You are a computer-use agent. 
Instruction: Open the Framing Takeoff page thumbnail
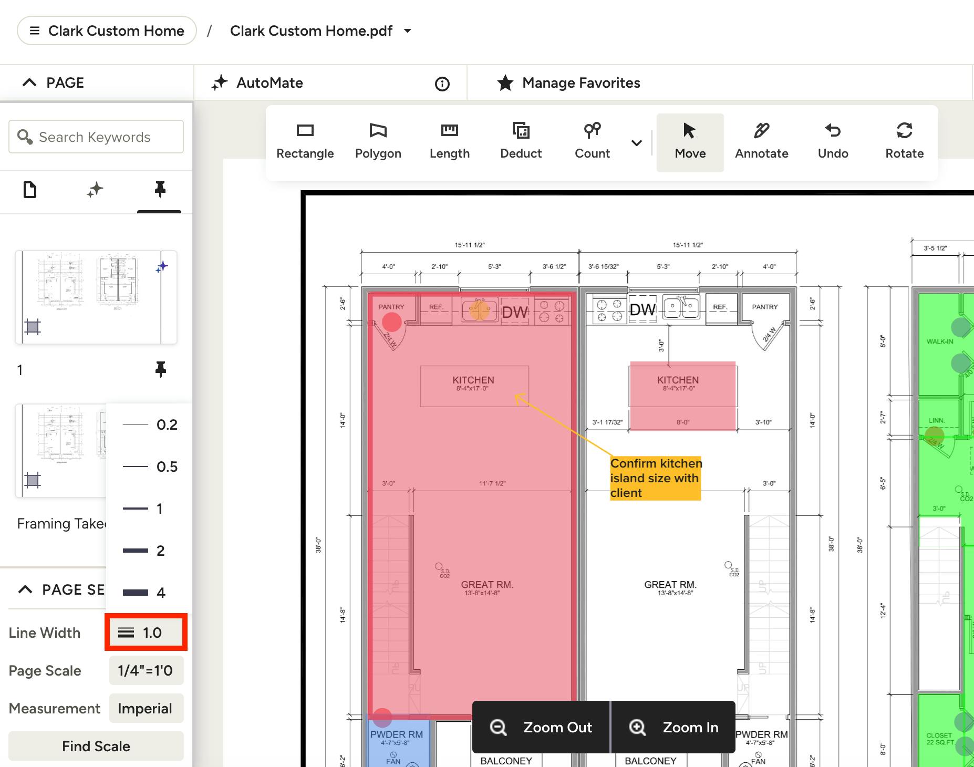pos(61,451)
